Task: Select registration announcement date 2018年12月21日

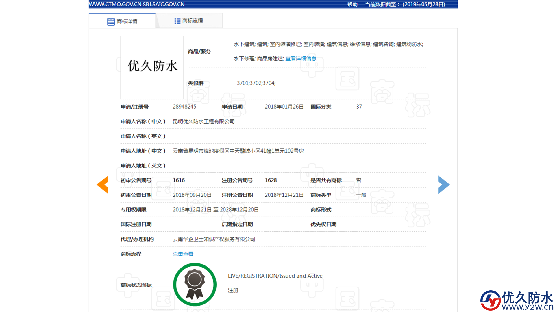Action: tap(284, 195)
